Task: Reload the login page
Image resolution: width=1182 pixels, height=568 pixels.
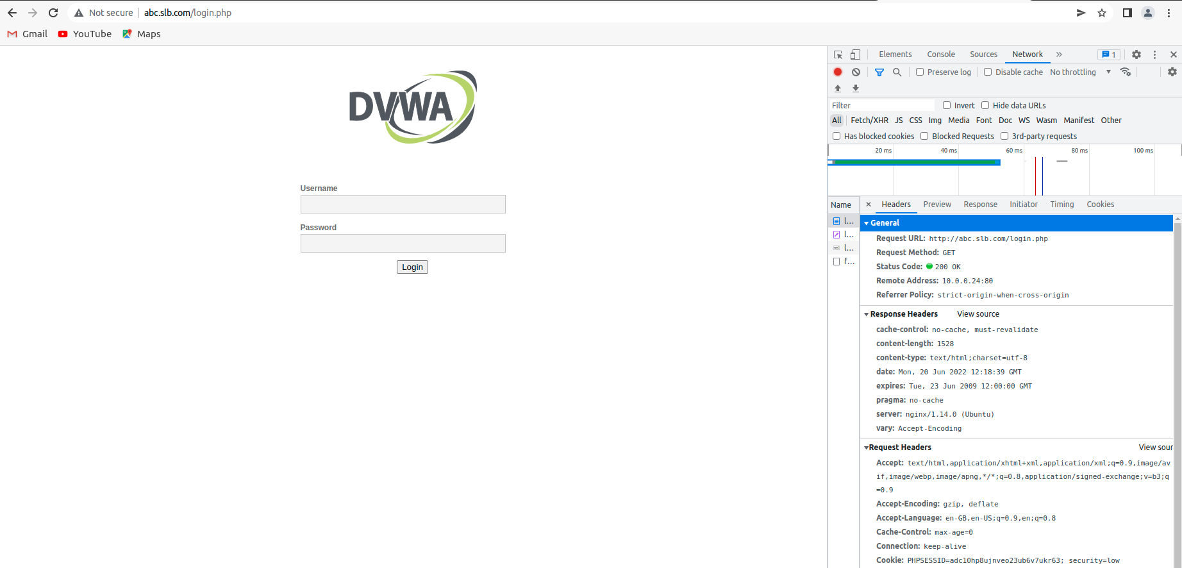Action: click(x=53, y=13)
